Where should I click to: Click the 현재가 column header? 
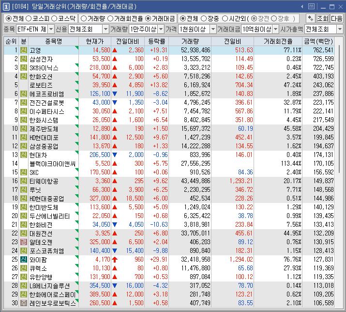pos(95,41)
